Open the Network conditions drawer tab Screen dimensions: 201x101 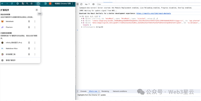pos(120,91)
